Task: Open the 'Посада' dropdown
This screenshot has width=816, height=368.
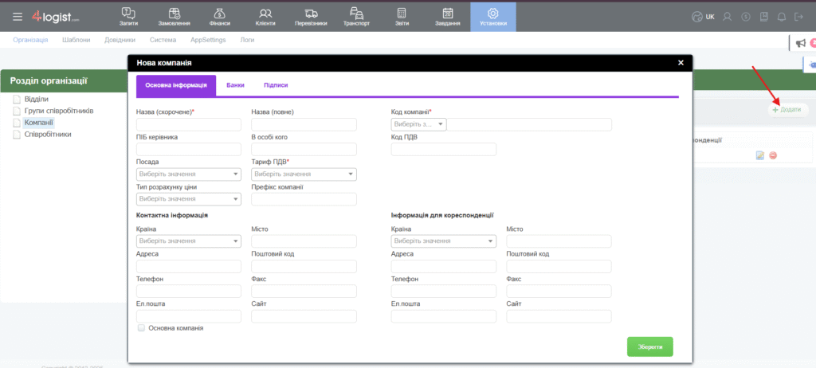Action: [x=189, y=174]
